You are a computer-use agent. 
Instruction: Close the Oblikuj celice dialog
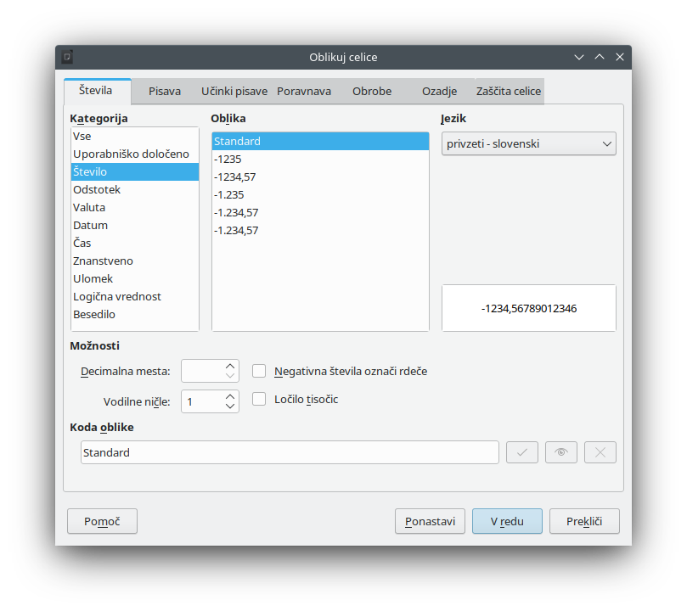point(620,57)
